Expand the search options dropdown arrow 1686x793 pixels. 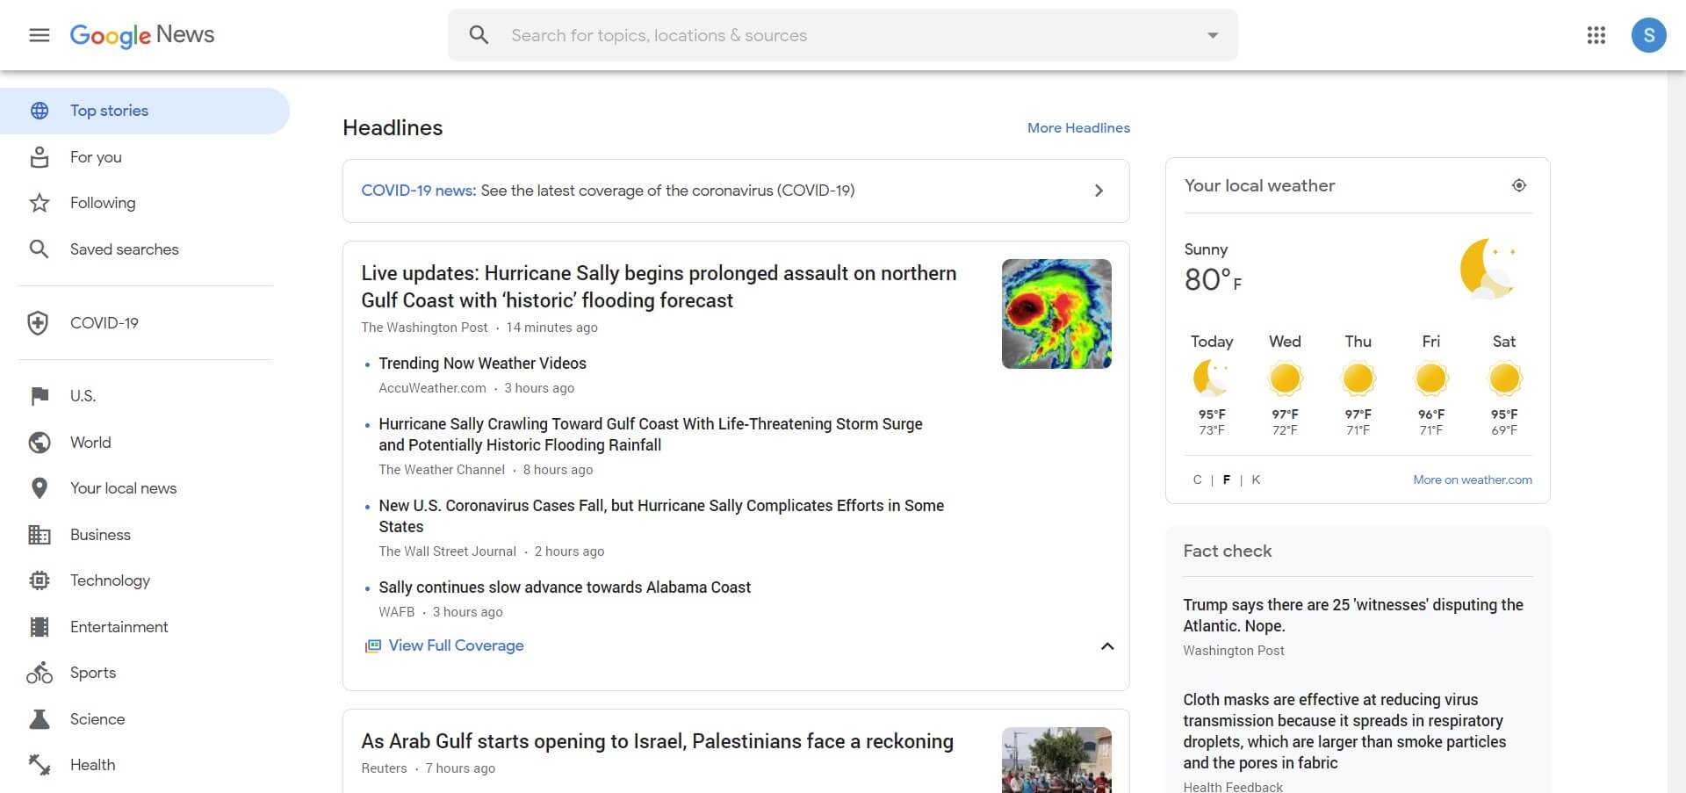point(1213,35)
